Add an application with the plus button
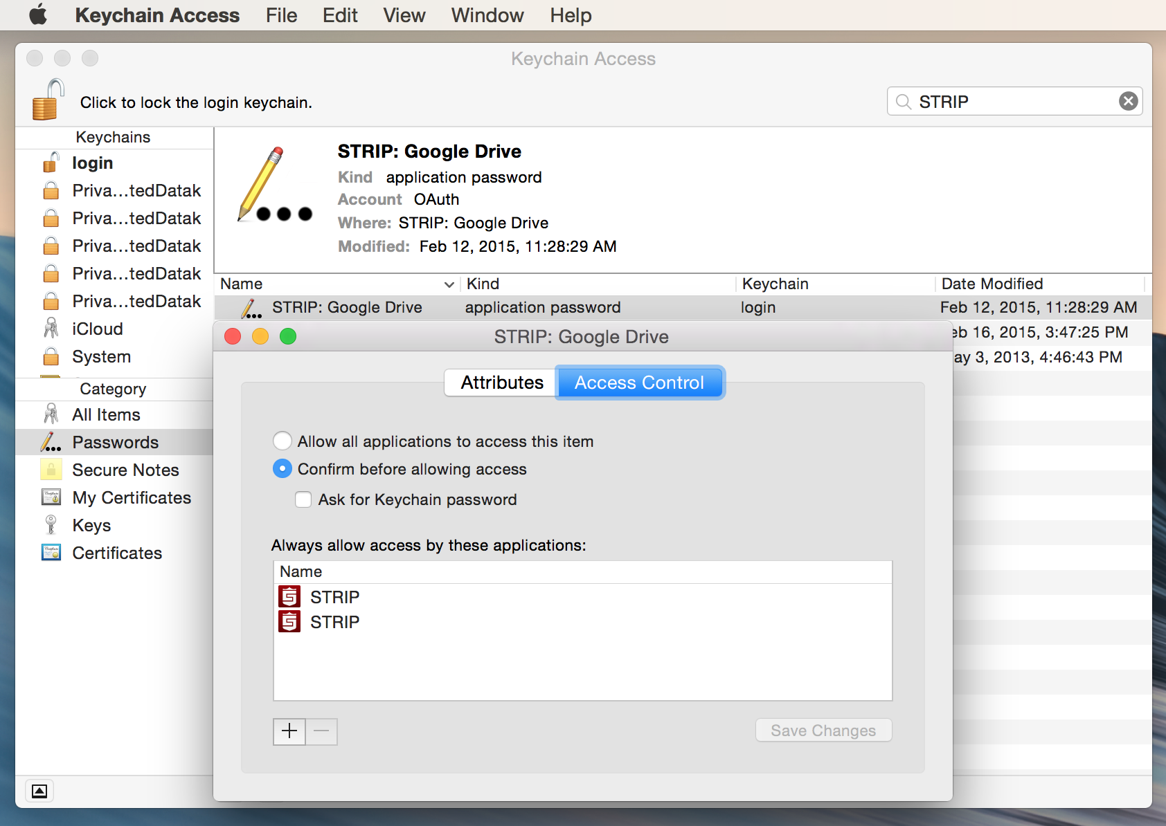This screenshot has width=1166, height=826. [x=289, y=731]
